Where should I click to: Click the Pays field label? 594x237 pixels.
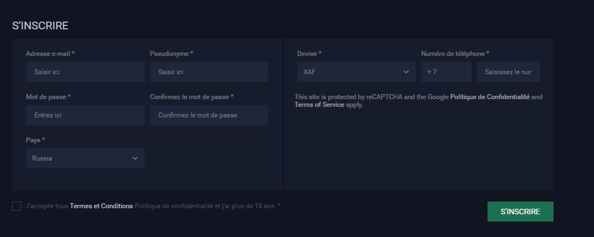(35, 140)
